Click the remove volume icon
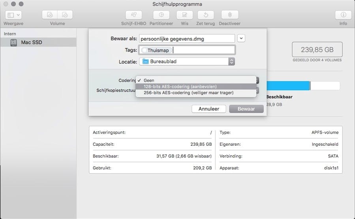 [65, 15]
